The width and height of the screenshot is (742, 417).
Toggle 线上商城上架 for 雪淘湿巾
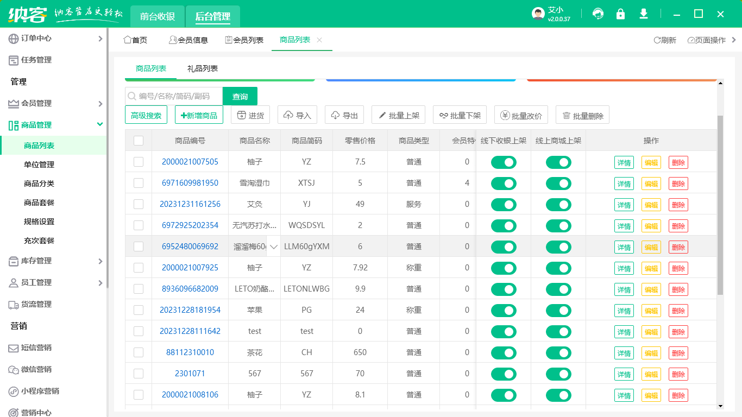558,184
